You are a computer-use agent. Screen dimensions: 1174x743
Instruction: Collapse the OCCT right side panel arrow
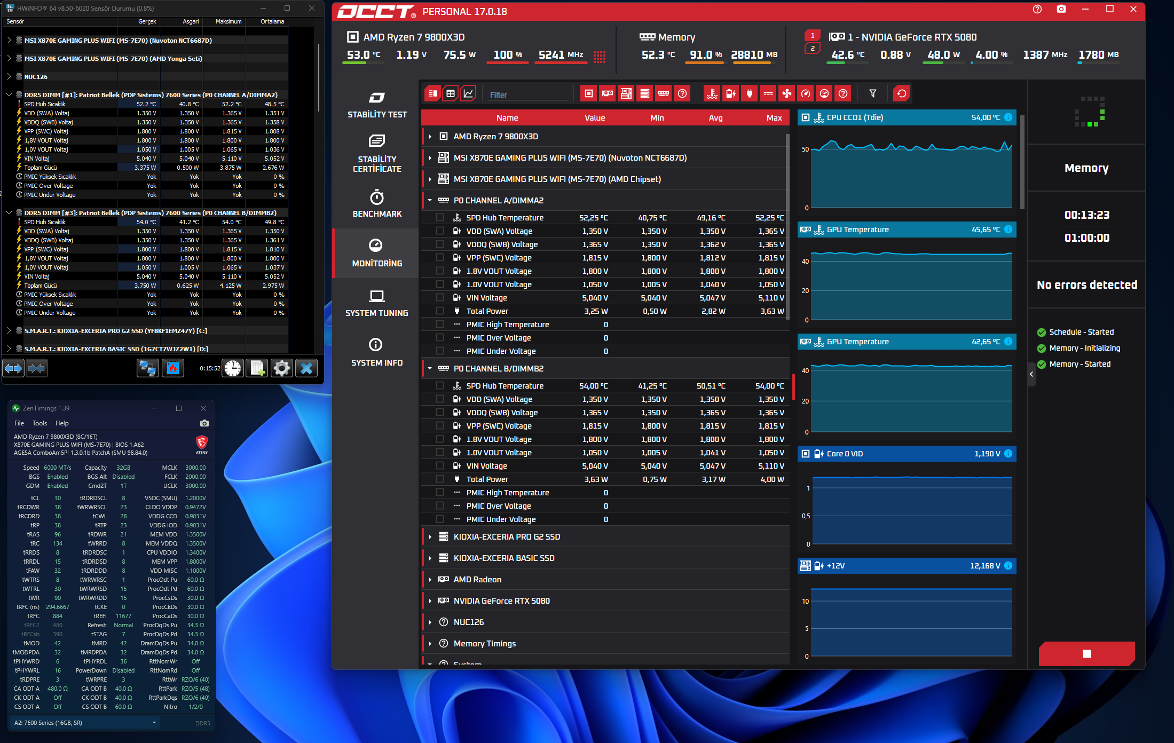(x=1031, y=374)
